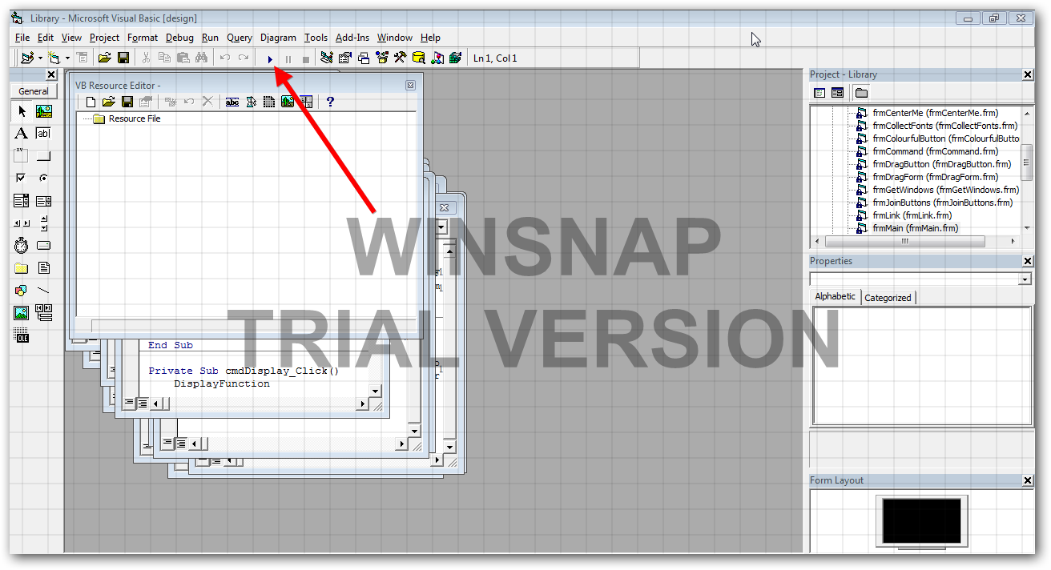Screen dimensions: 1051x570
Task: Pick the TextBox control in toolbox
Action: pyautogui.click(x=43, y=134)
